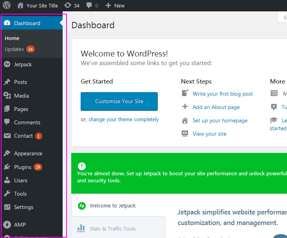The image size is (287, 238).
Task: Click the WordPress logo in the admin bar
Action: pyautogui.click(x=7, y=5)
